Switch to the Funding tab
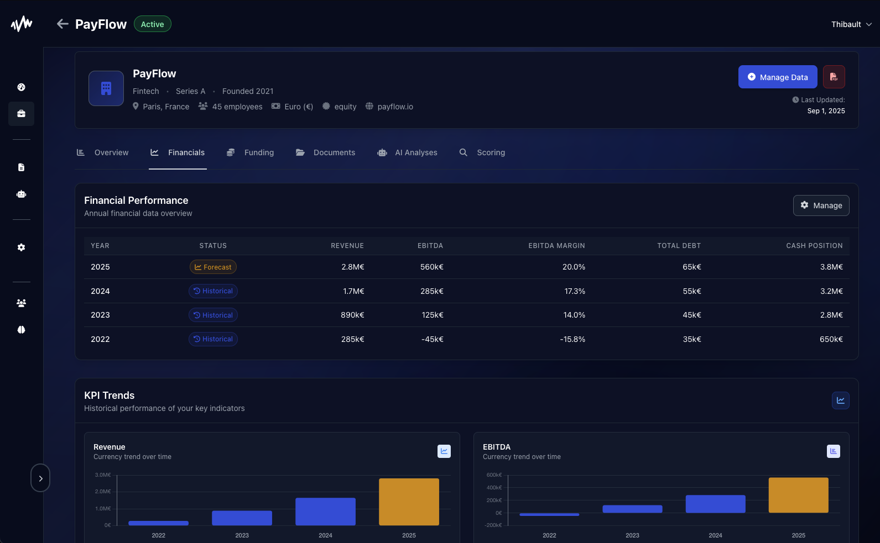The image size is (880, 543). pyautogui.click(x=251, y=152)
